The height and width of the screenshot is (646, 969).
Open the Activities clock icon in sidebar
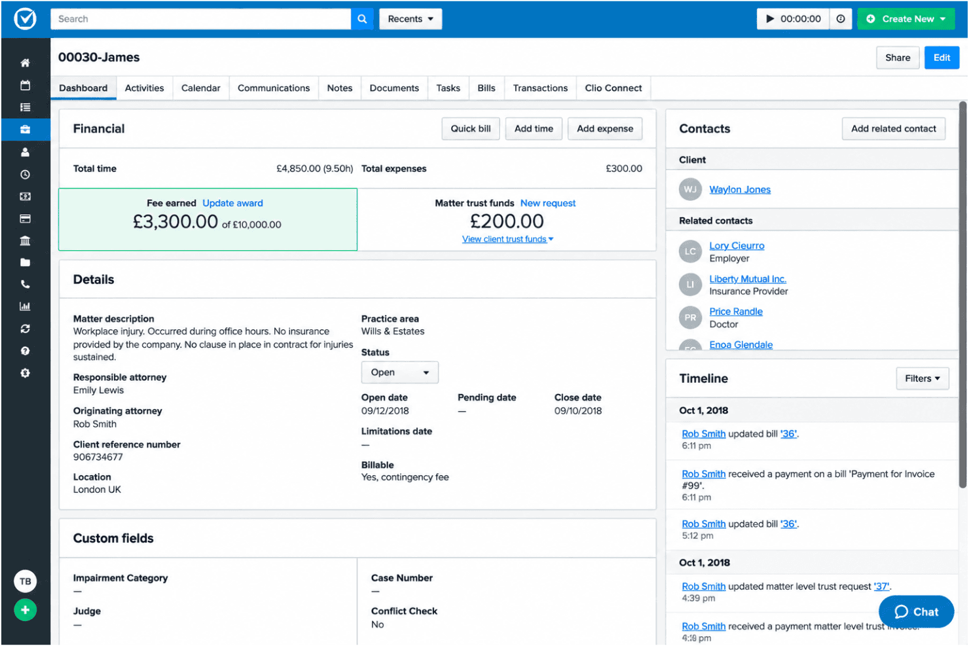pyautogui.click(x=25, y=175)
